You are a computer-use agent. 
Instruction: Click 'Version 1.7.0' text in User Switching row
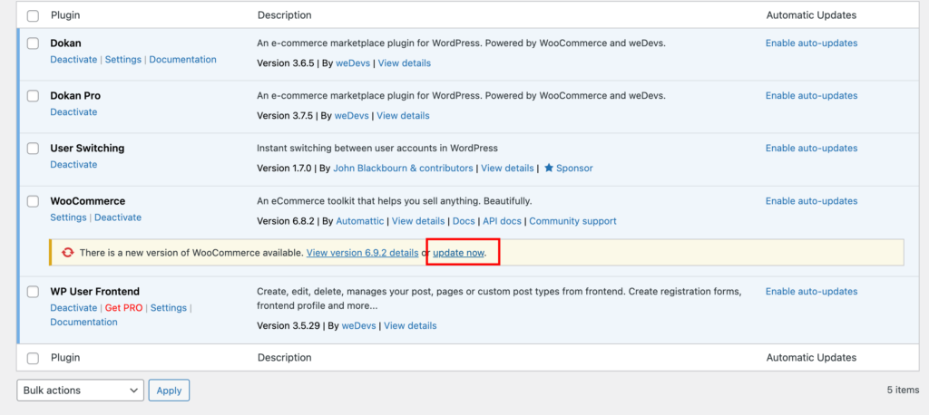(284, 169)
